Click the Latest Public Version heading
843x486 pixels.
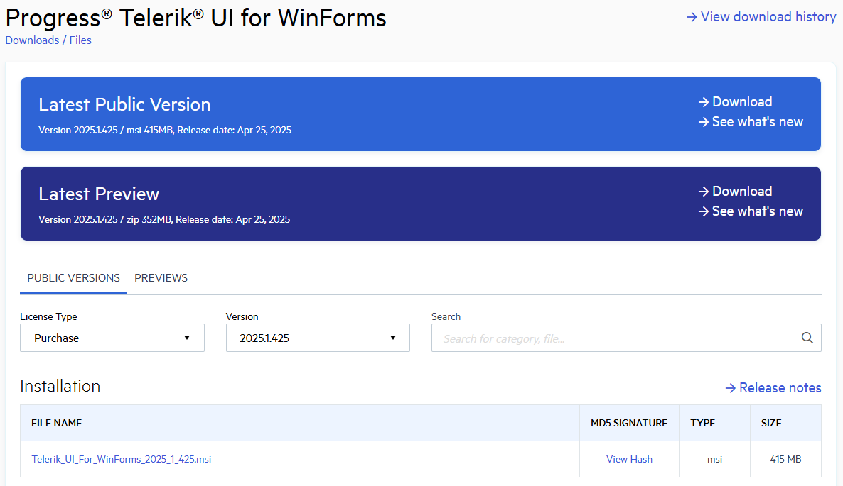[x=124, y=104]
